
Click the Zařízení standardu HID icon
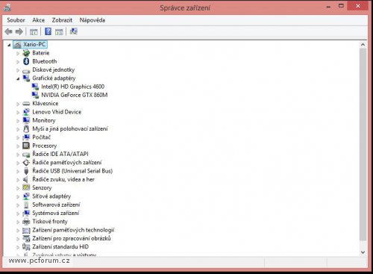click(26, 246)
